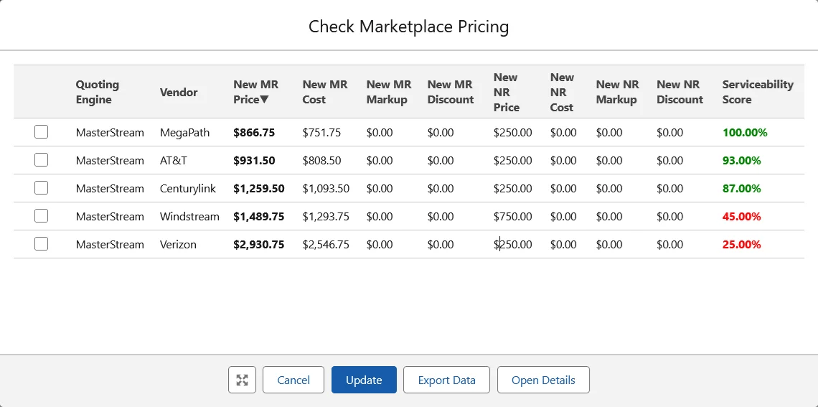The height and width of the screenshot is (407, 818).
Task: Click the expand fullscreen icon button
Action: click(242, 380)
